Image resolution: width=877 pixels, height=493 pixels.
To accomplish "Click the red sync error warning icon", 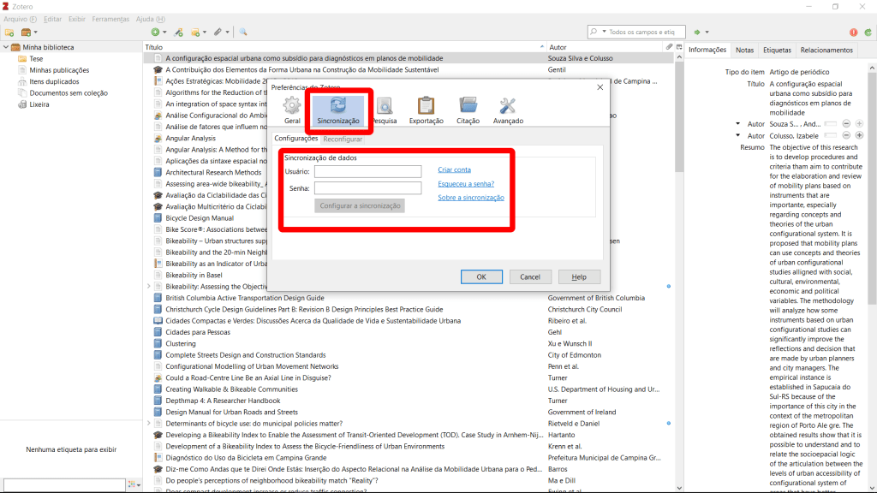I will click(x=853, y=32).
